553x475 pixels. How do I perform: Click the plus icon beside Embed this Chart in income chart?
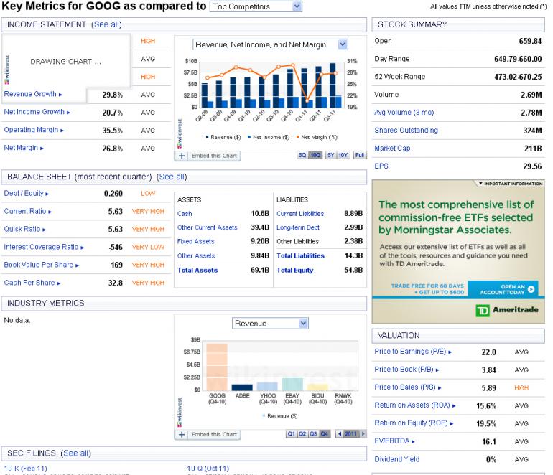182,156
